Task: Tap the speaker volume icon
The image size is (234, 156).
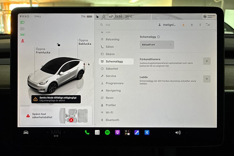Action: tap(178, 132)
